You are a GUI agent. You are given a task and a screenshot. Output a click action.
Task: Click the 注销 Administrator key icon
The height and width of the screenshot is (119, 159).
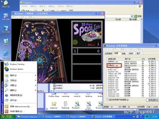click(6, 107)
